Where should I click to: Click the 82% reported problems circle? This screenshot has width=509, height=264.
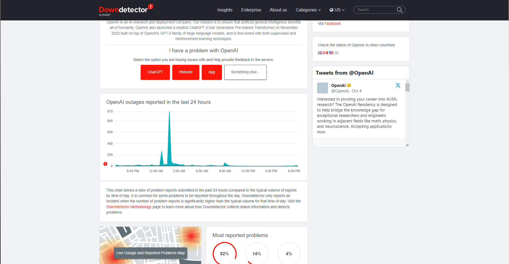coord(224,254)
